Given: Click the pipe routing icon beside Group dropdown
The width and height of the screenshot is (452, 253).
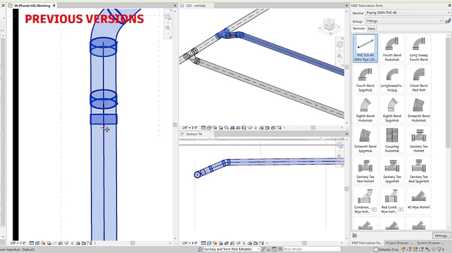Looking at the screenshot, I should tap(448, 21).
